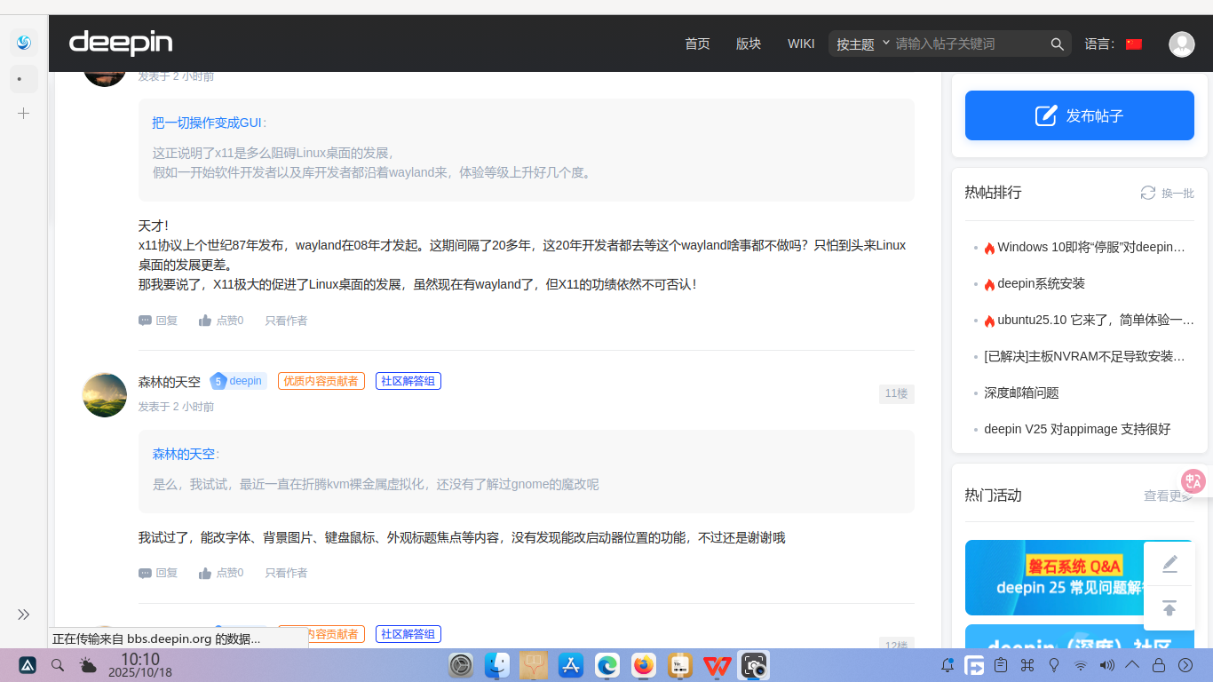The width and height of the screenshot is (1213, 682).
Task: Click 回复 on the x11 post
Action: [158, 321]
